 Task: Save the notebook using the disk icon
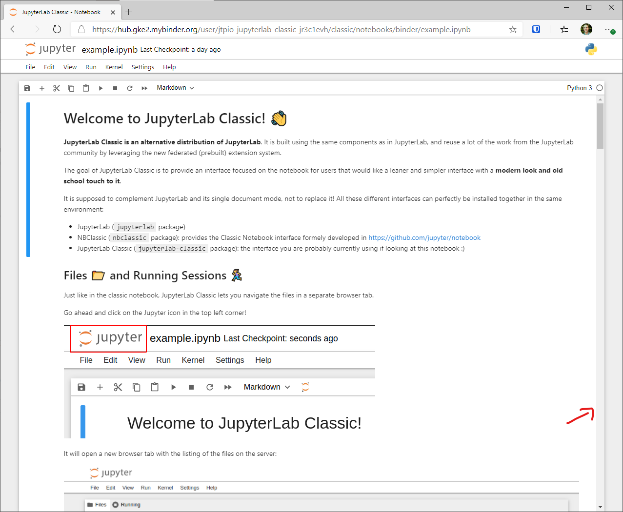[x=27, y=88]
